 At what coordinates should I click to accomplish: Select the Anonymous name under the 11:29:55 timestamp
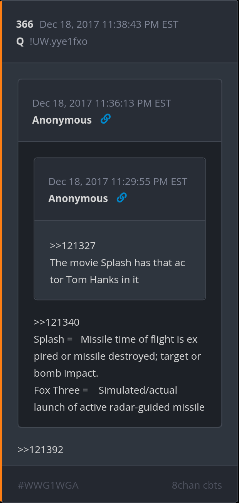pos(78,199)
